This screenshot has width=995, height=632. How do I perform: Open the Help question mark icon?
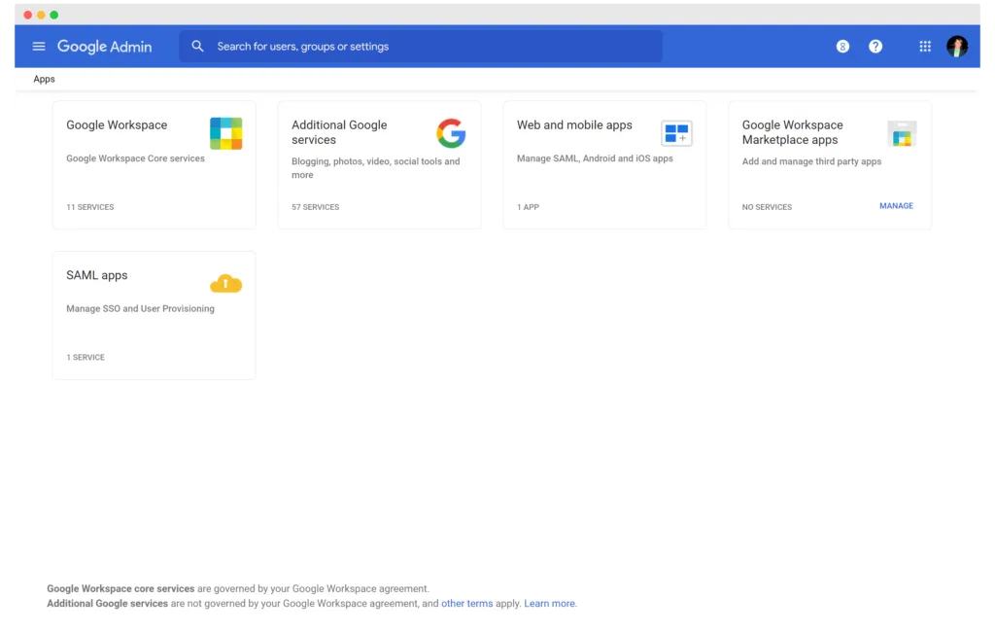[875, 47]
